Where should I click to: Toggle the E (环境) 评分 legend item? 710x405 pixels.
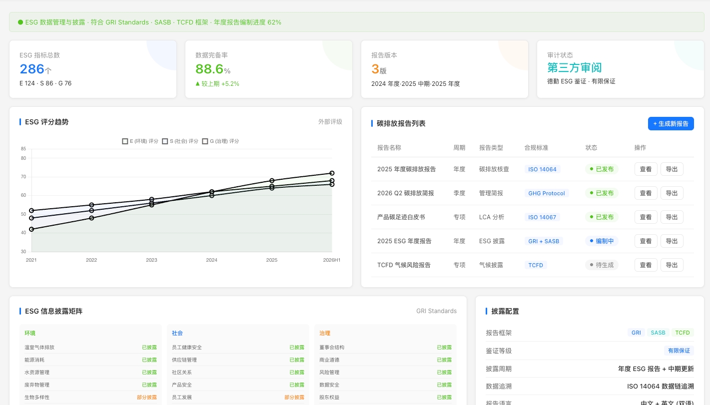click(140, 141)
